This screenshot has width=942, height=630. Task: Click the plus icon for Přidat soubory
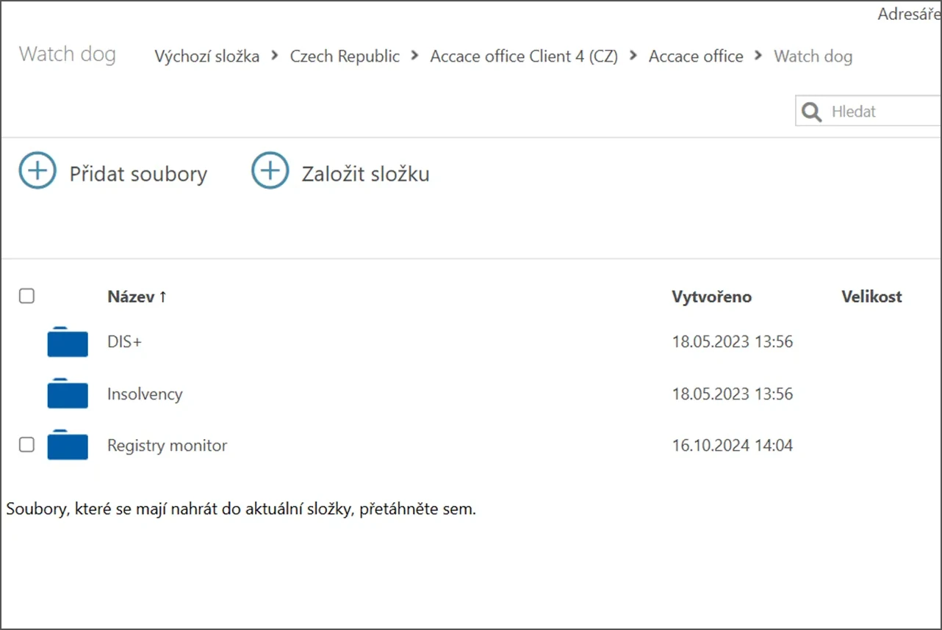tap(37, 171)
